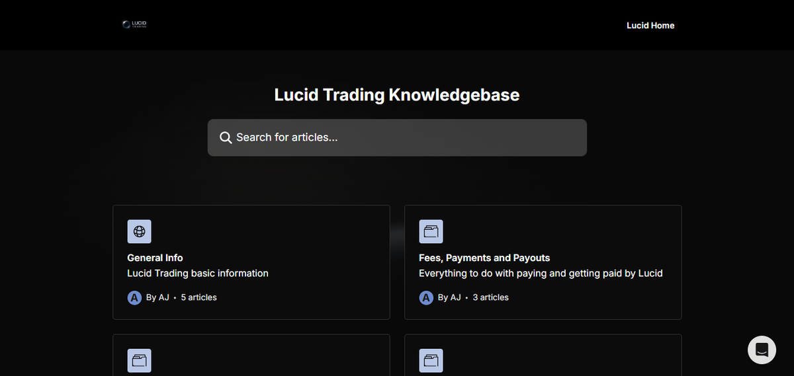
Task: Click folder icon in bottom-left card
Action: click(x=139, y=360)
